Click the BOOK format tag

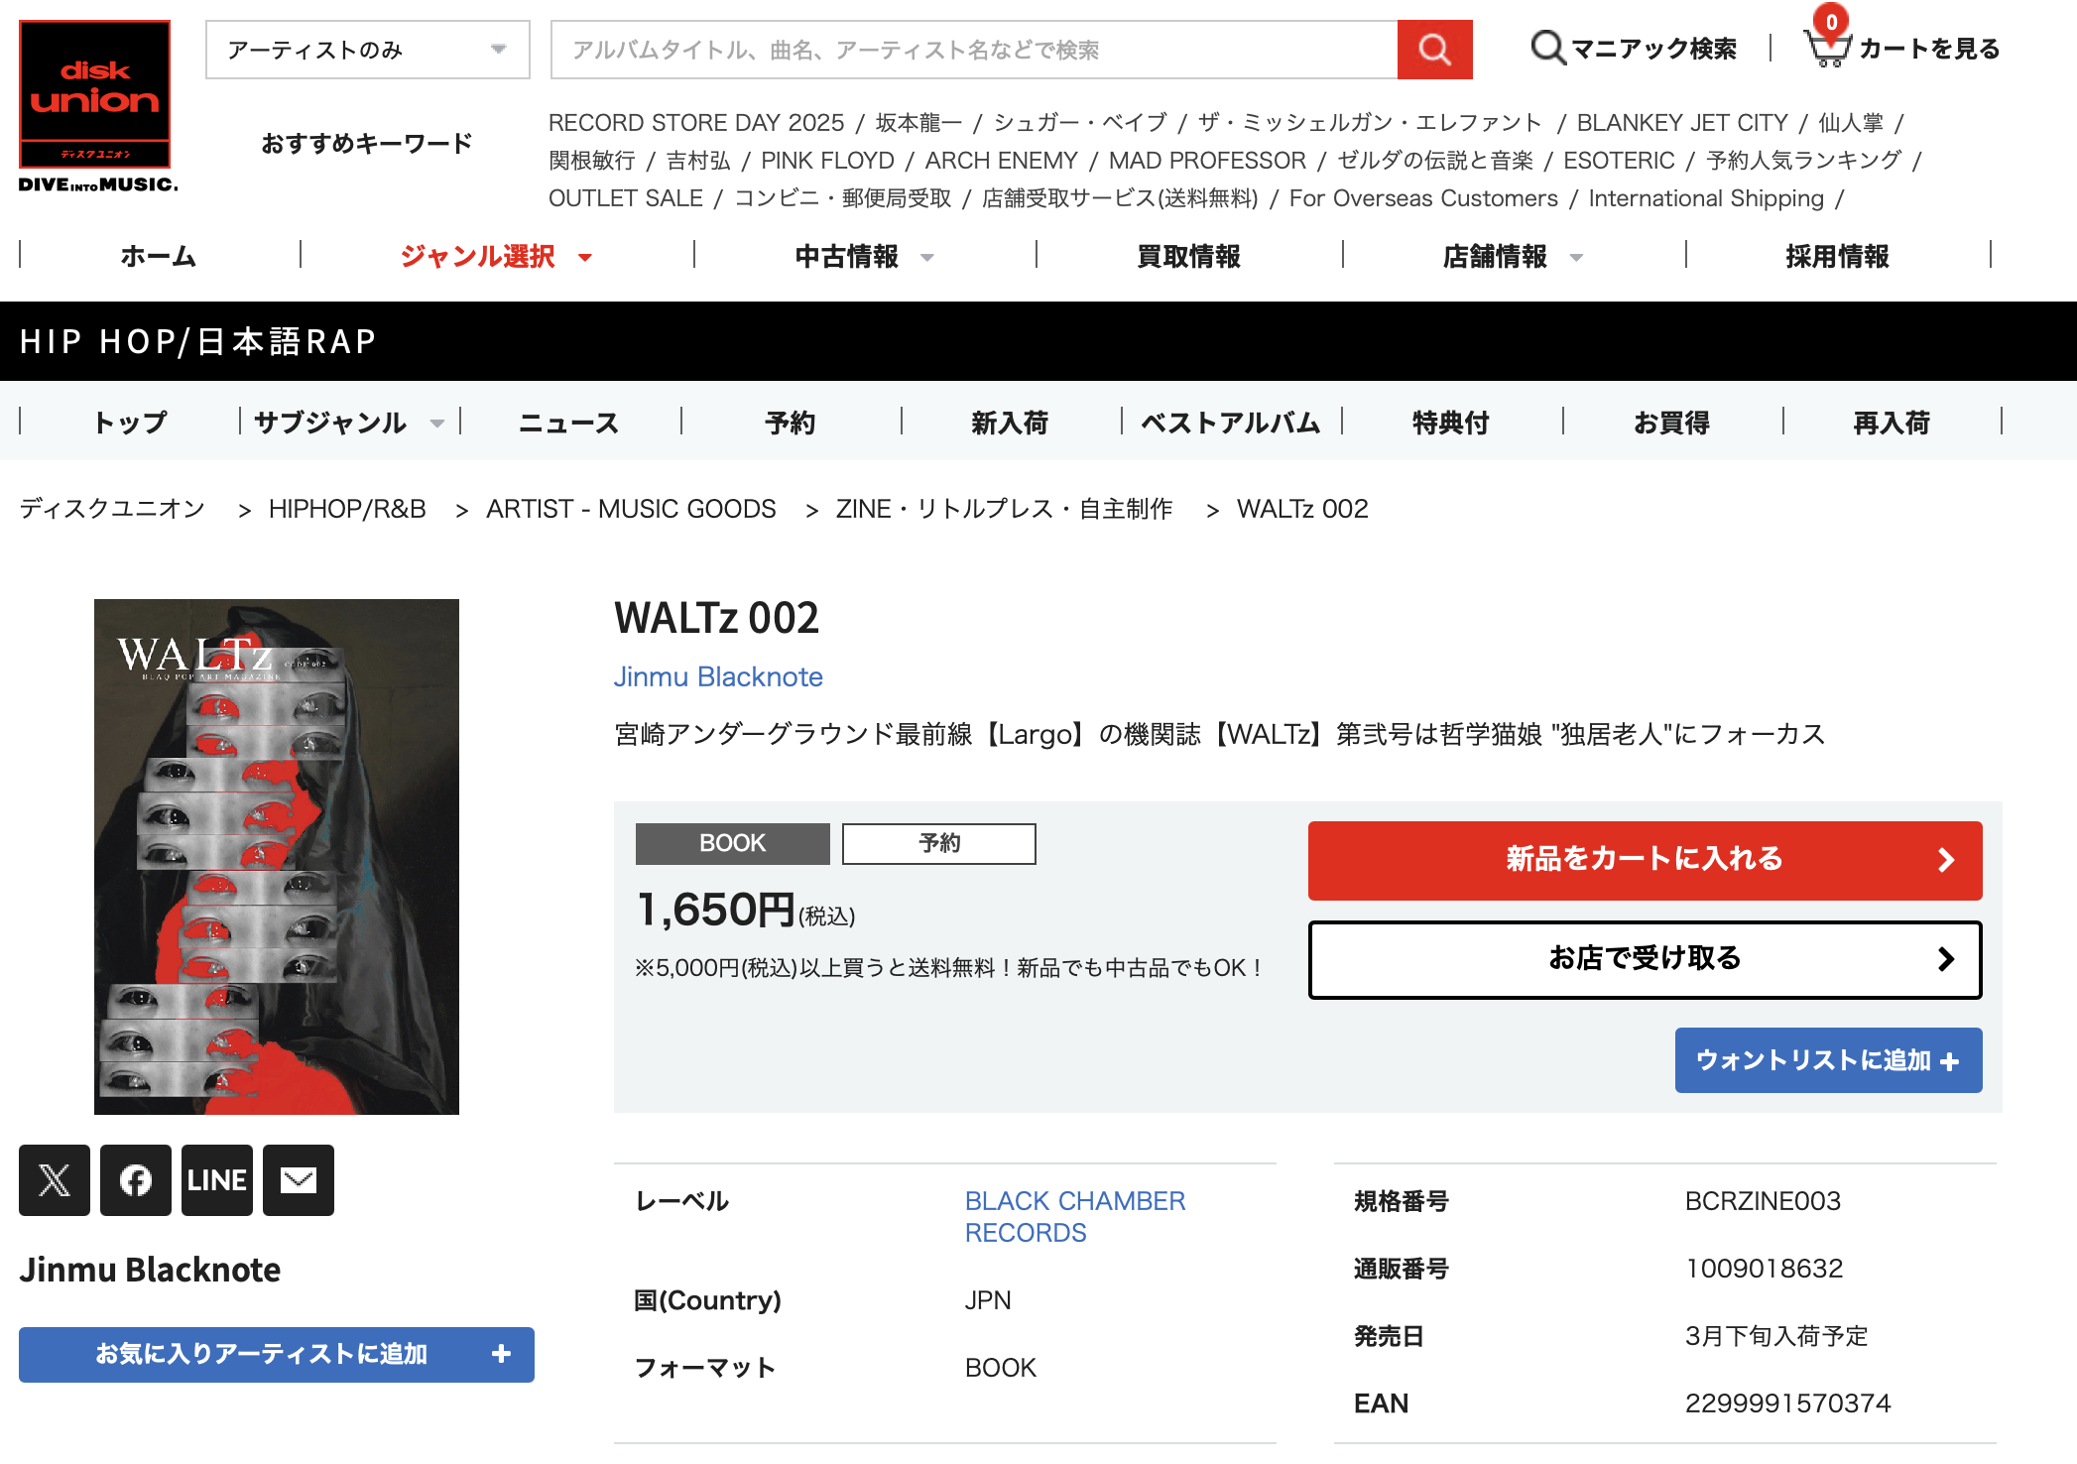pyautogui.click(x=732, y=843)
